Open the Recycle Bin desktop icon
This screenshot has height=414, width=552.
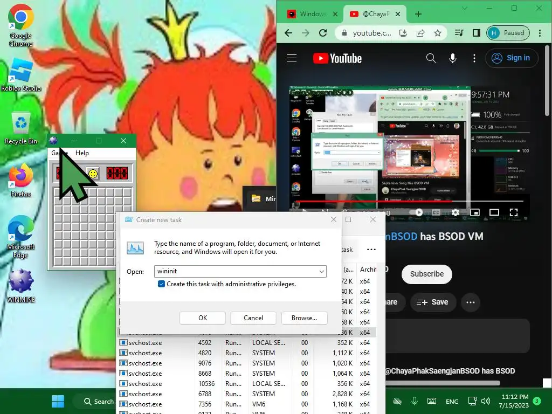point(21,128)
